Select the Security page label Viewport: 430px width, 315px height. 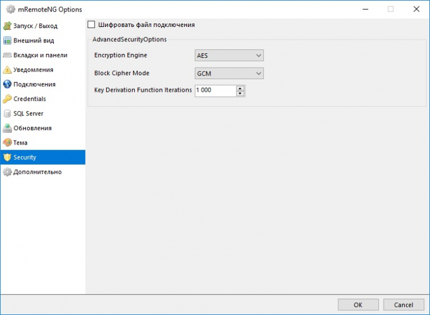click(25, 157)
